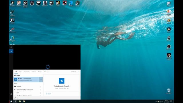
Task: Click the large Realtek Audio Console preview icon
Action: [x=62, y=81]
